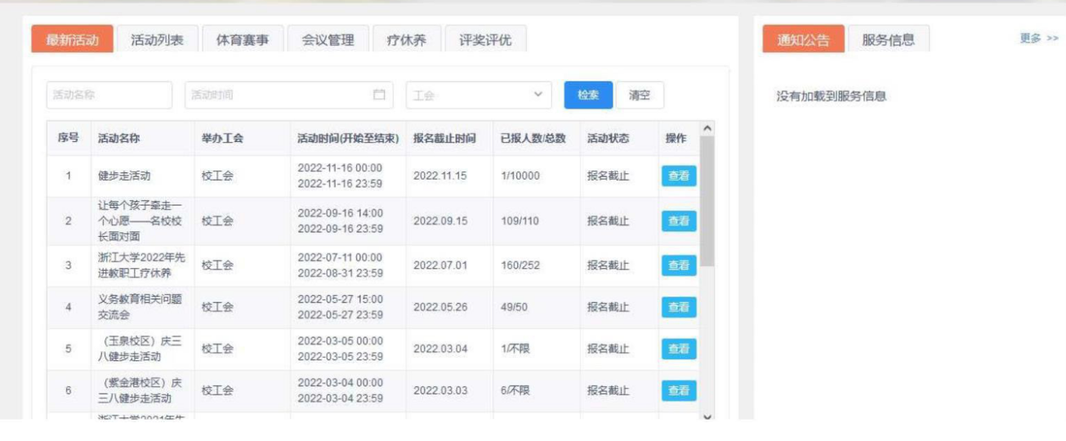
Task: Open the 体育赛事 tab
Action: coord(242,40)
